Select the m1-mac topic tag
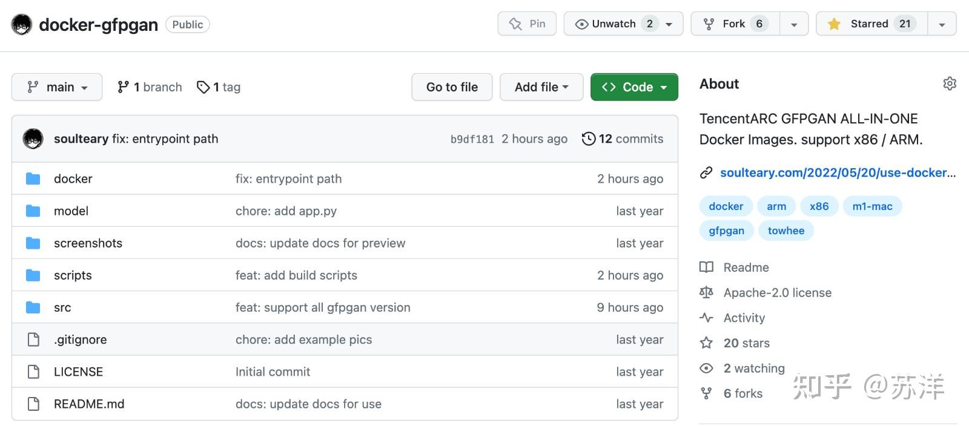969x426 pixels. tap(872, 206)
